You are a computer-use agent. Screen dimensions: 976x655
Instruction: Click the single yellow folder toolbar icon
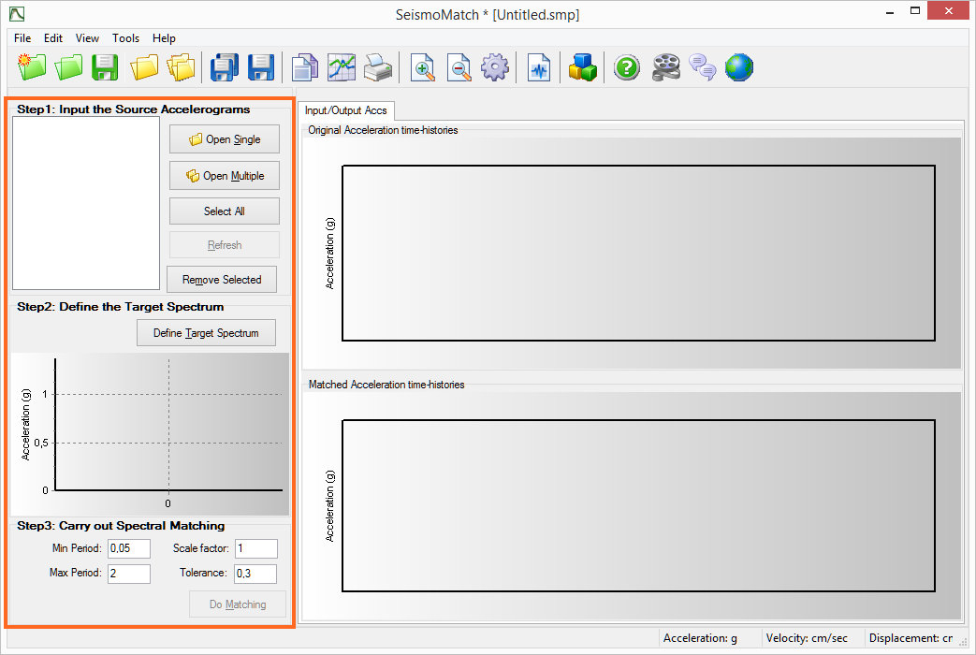point(144,67)
